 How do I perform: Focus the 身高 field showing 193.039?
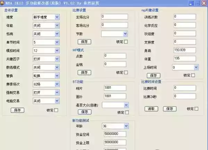coord(185,50)
